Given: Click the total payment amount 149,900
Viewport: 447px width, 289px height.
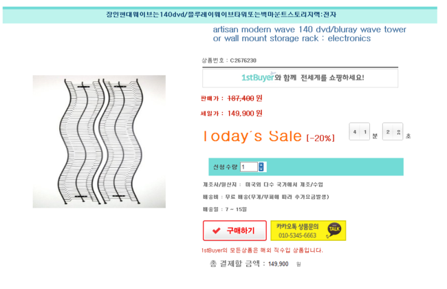Looking at the screenshot, I should coord(279,264).
